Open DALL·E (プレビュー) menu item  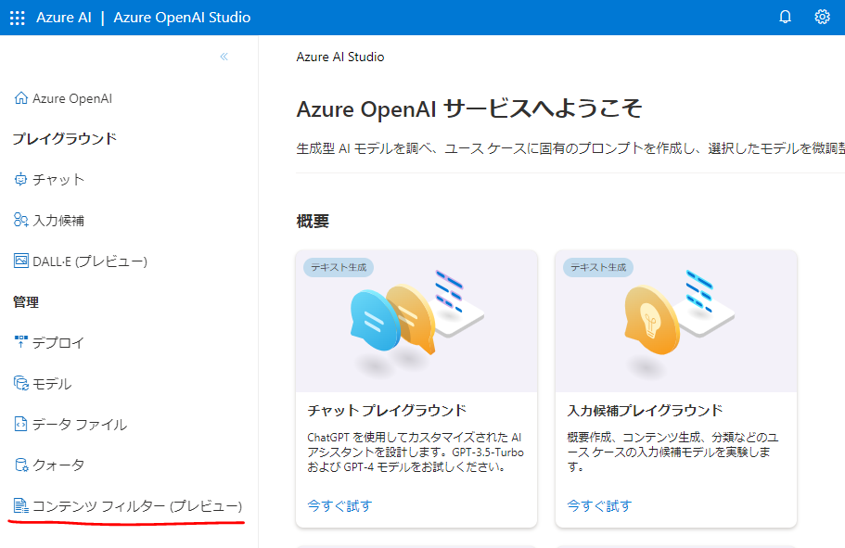click(89, 261)
